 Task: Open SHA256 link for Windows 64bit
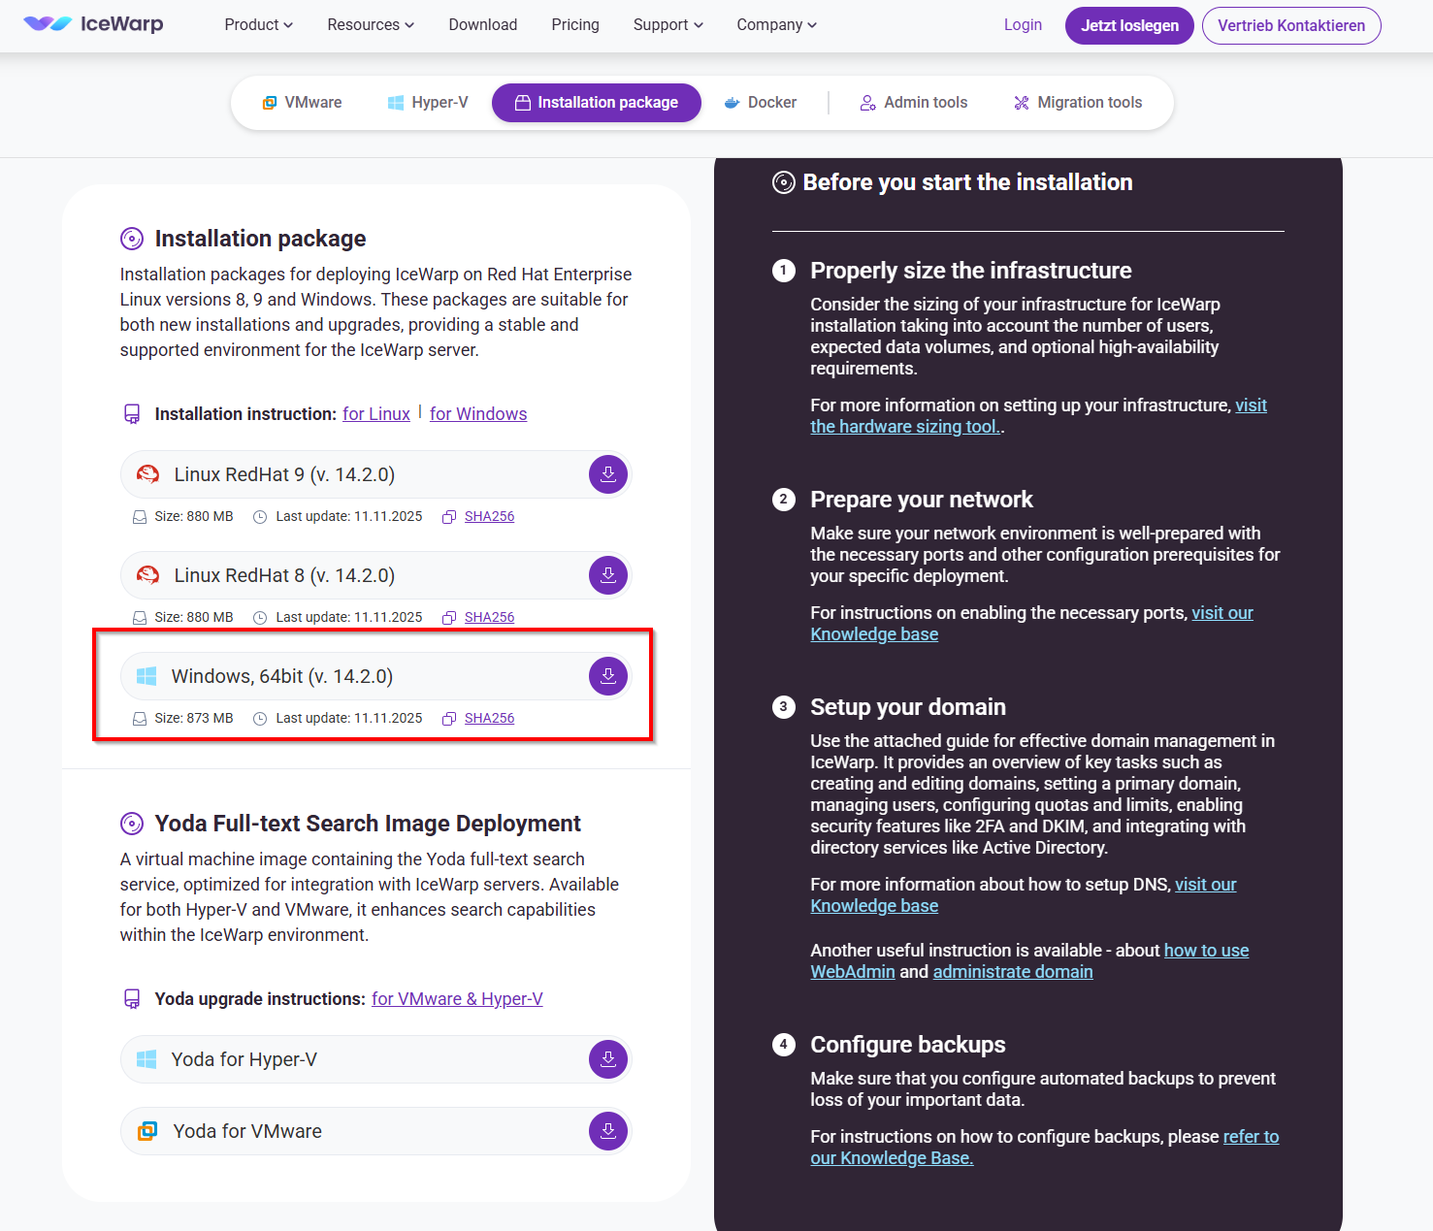[489, 719]
